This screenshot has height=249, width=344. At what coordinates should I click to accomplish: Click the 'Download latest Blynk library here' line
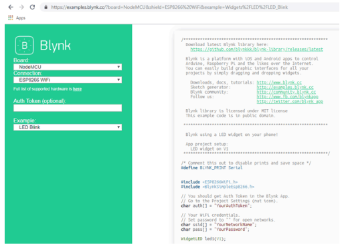[227, 45]
